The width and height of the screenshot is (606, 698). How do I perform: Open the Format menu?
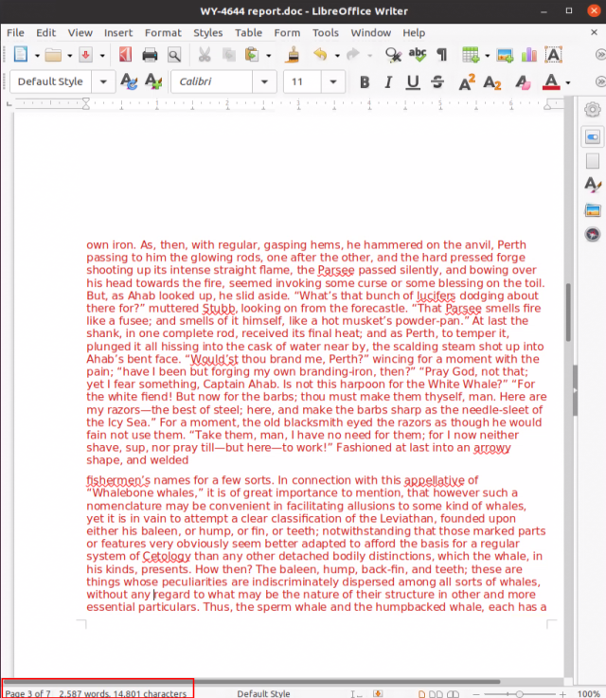[163, 33]
